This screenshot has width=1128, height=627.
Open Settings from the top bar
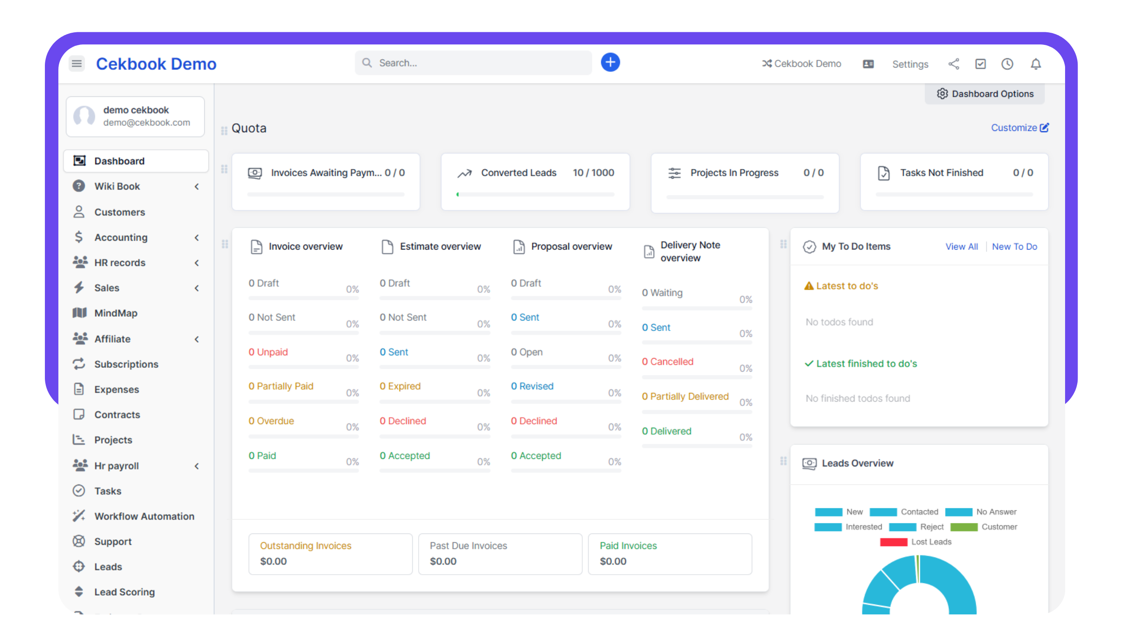point(911,64)
